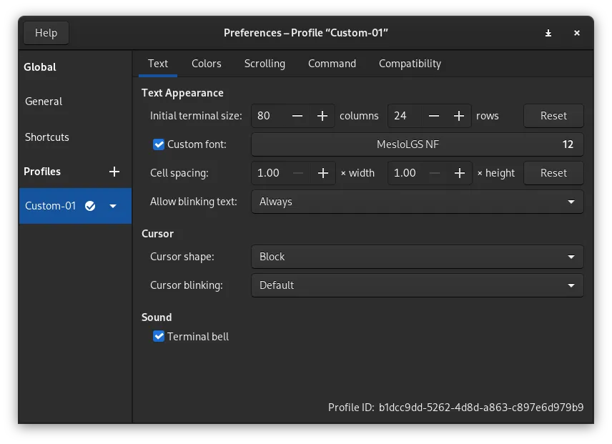This screenshot has height=444, width=612.
Task: Click the Help button
Action: [x=46, y=33]
